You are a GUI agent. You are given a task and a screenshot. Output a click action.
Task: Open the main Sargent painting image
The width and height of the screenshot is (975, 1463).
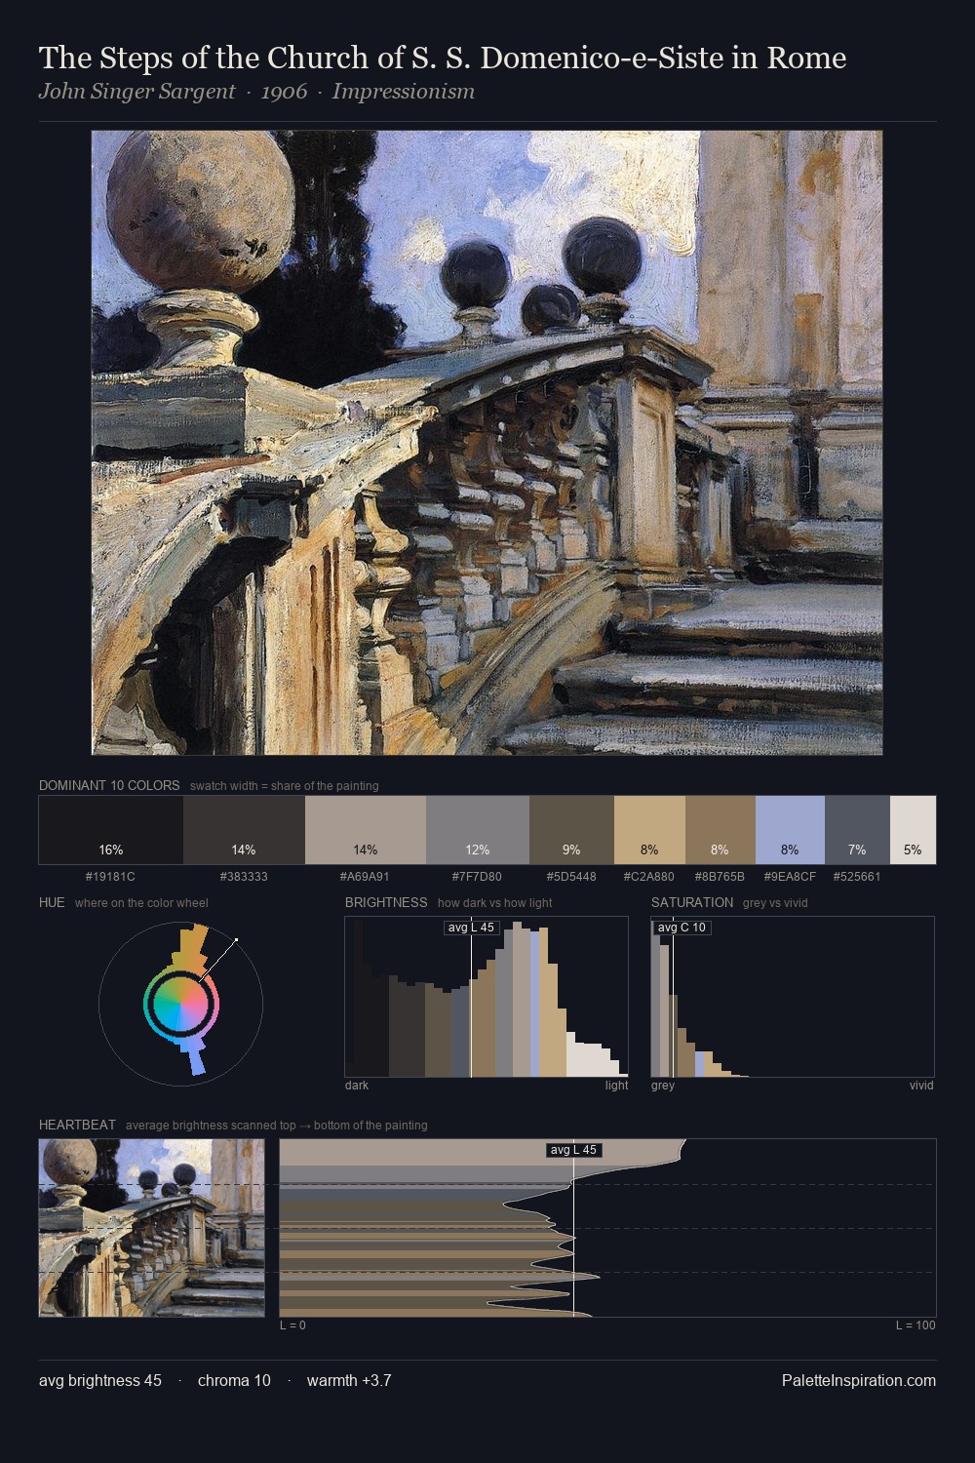pyautogui.click(x=487, y=443)
